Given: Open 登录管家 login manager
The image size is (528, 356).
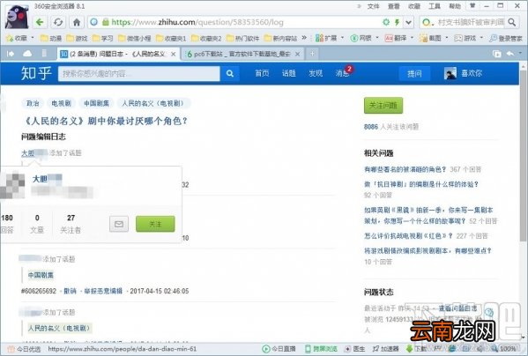Looking at the screenshot, I should click(x=506, y=38).
